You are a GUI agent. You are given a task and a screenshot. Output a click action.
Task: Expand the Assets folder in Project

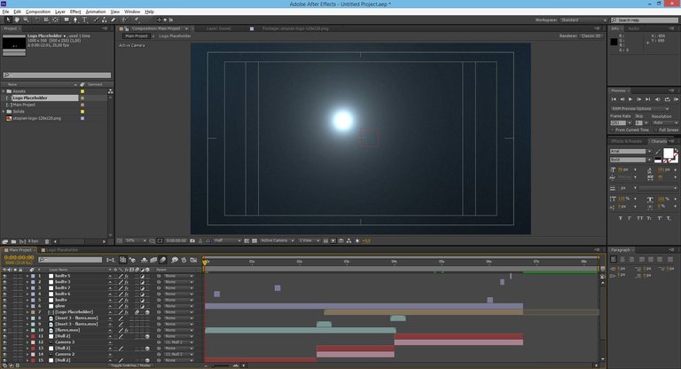point(4,91)
